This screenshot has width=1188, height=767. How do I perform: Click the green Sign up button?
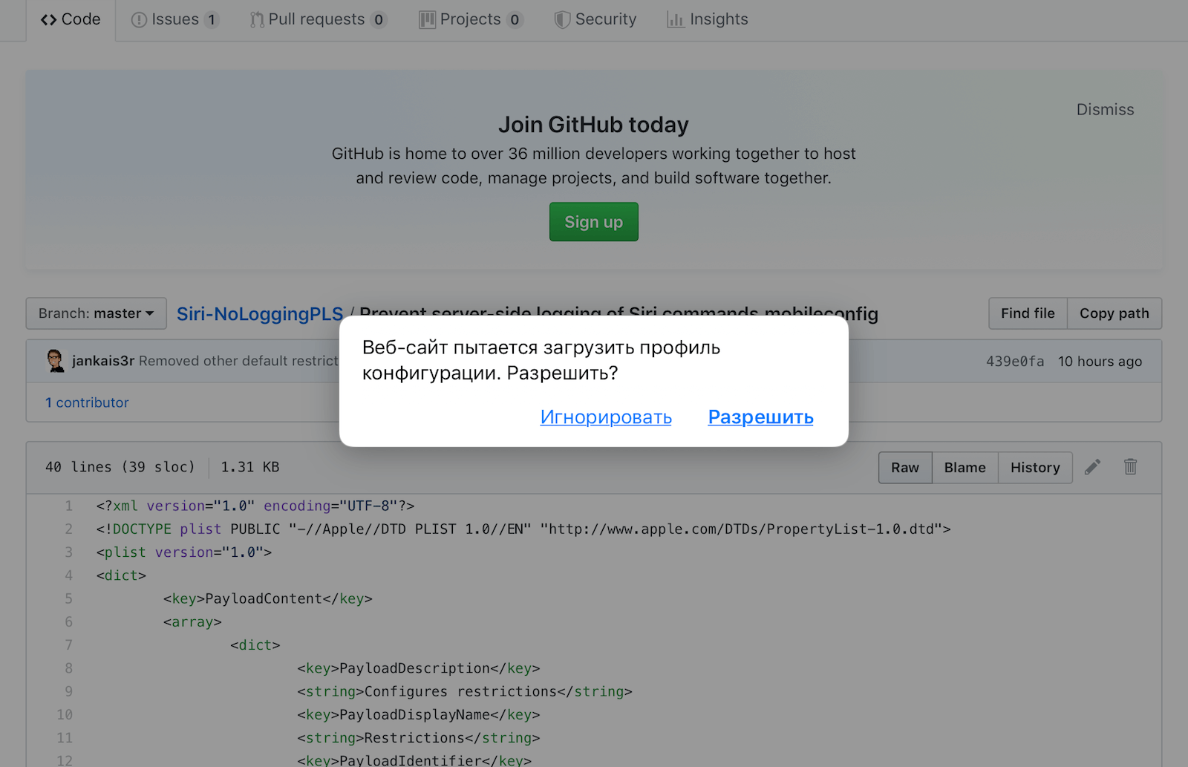tap(594, 222)
